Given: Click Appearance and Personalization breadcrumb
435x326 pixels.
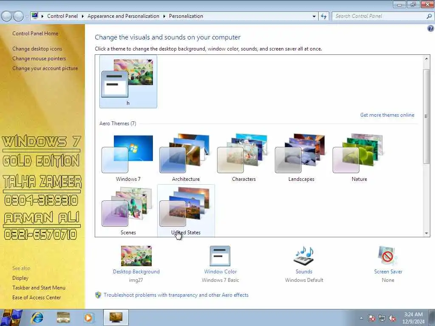Looking at the screenshot, I should click(124, 16).
